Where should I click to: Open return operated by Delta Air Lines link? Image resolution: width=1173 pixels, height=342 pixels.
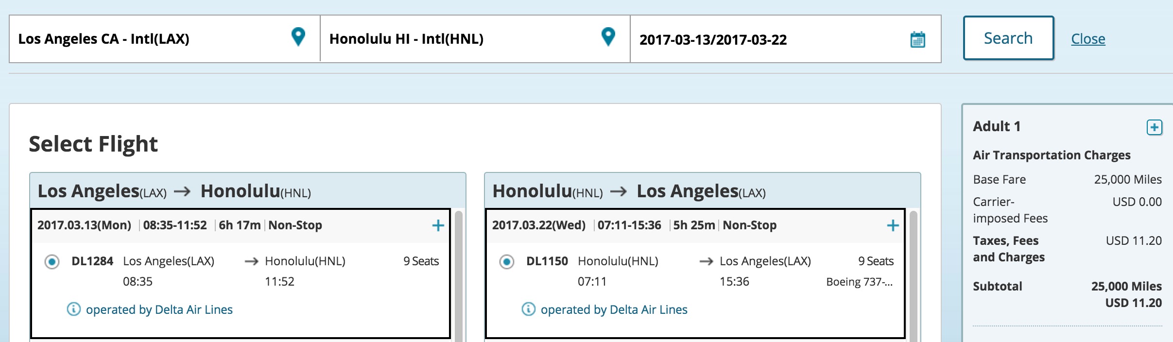(614, 309)
